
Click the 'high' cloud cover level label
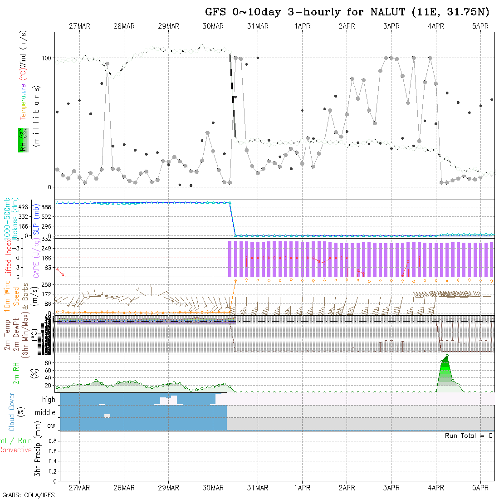tap(49, 400)
